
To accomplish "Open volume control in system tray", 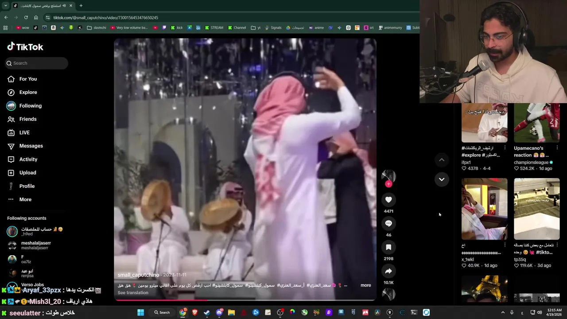I will coord(540,312).
